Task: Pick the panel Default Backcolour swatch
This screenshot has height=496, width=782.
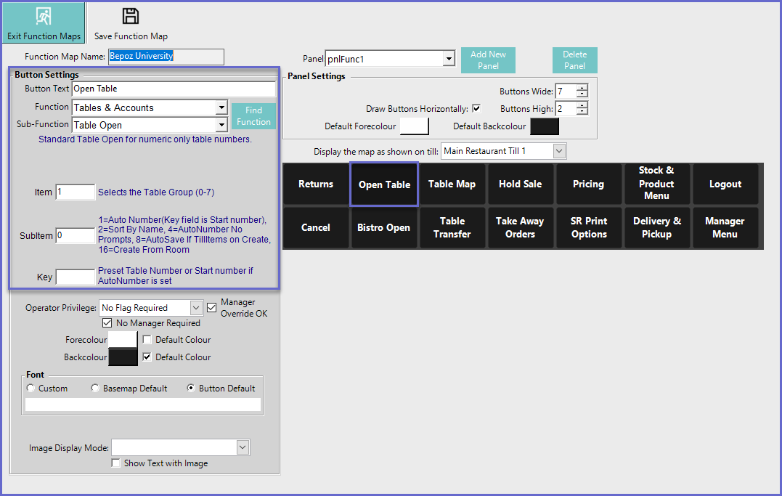Action: click(544, 126)
